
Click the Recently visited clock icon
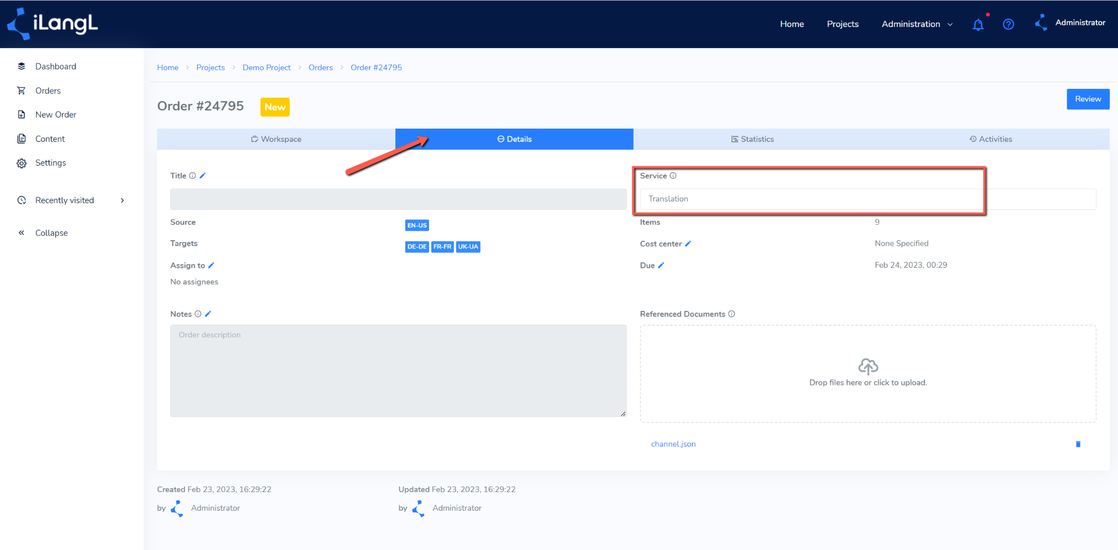(x=22, y=200)
